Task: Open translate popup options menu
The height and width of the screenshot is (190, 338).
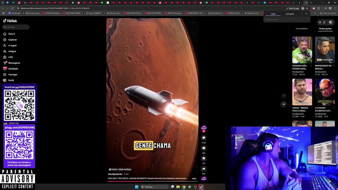Action: click(302, 14)
